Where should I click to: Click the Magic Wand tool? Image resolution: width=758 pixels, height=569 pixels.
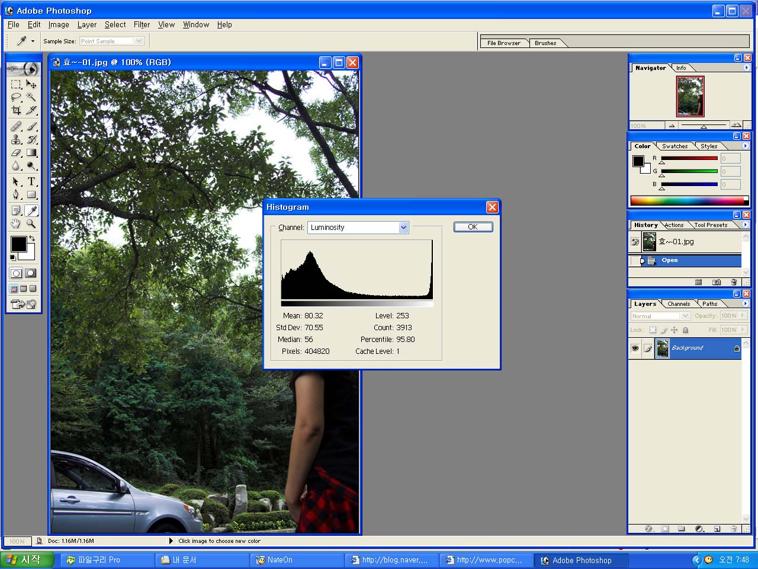pos(31,97)
